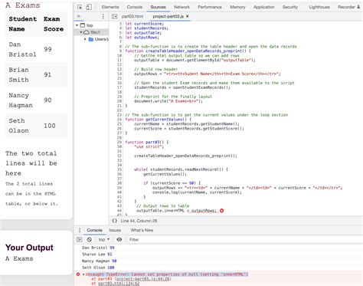The height and width of the screenshot is (286, 363).
Task: Toggle the device toolbar icon
Action: [x=89, y=7]
